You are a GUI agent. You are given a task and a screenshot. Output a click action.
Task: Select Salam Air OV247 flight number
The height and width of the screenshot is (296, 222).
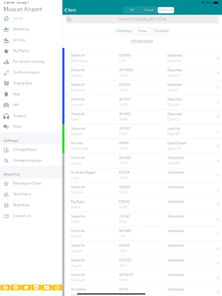125,216
